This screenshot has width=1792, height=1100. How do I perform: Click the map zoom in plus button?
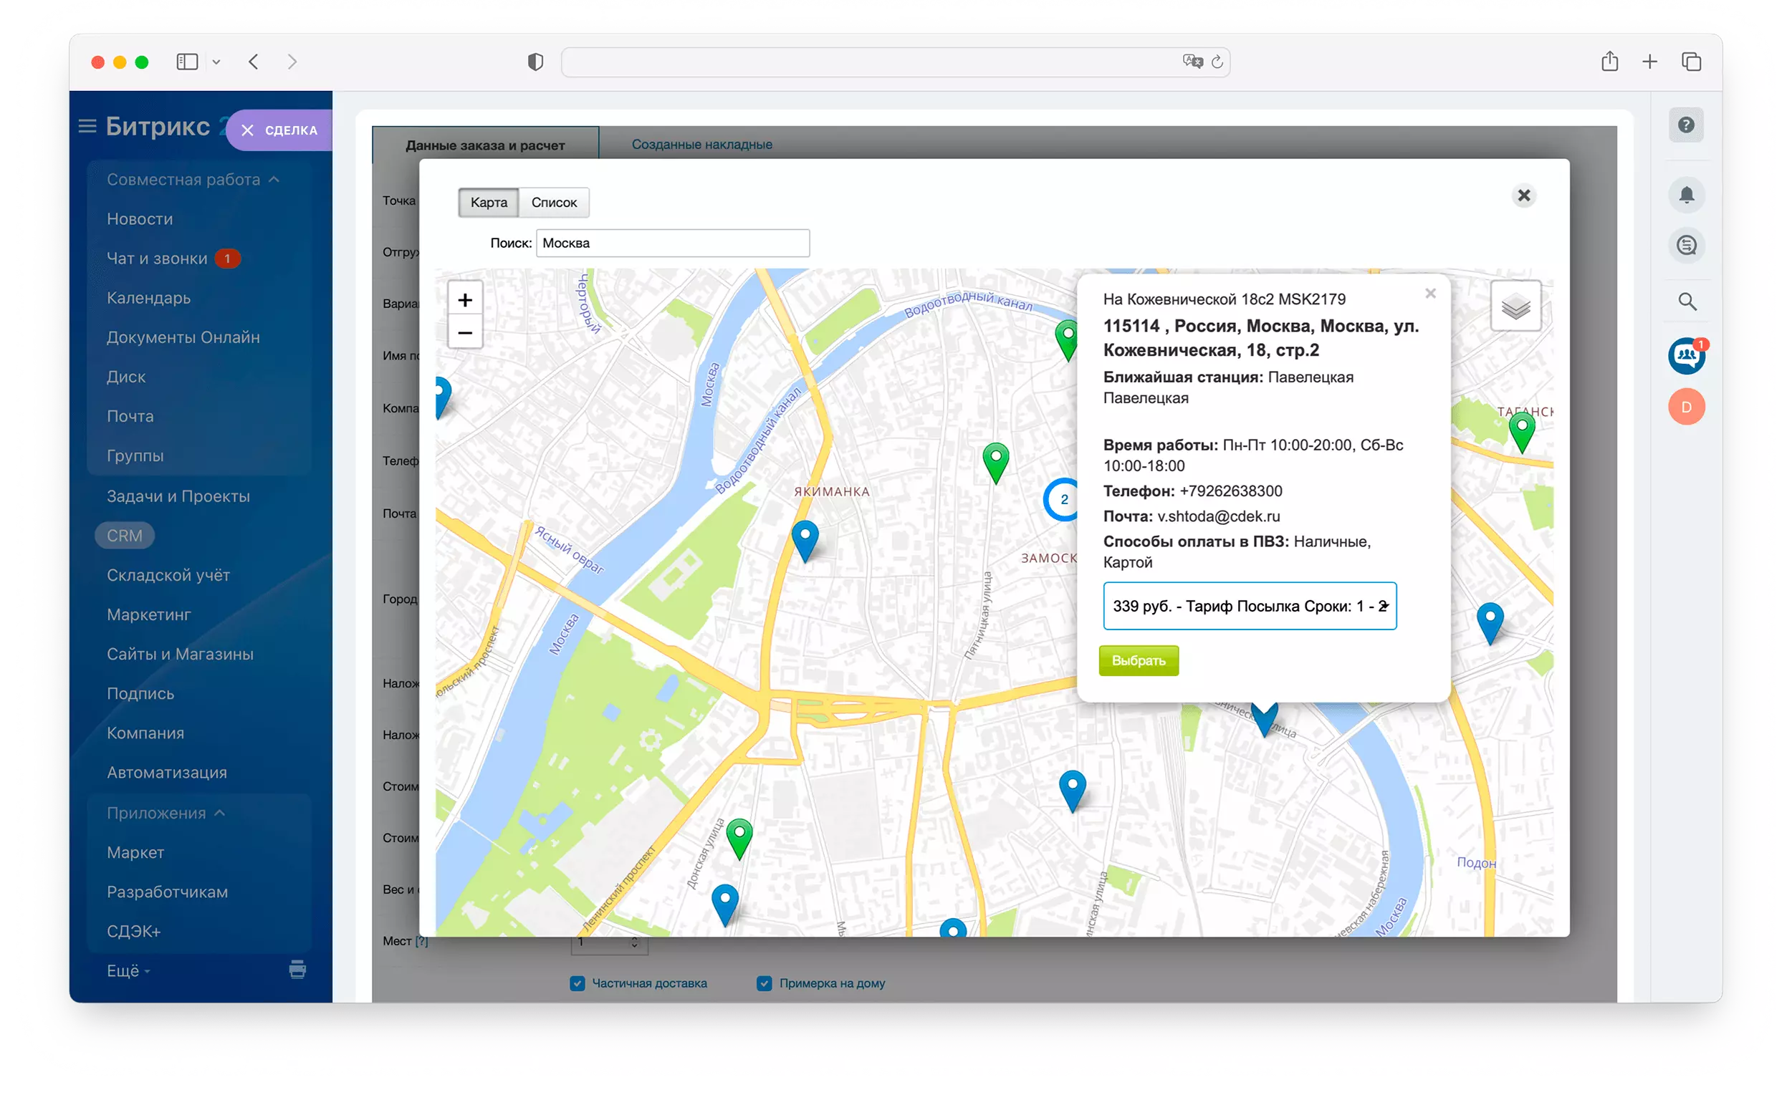465,300
